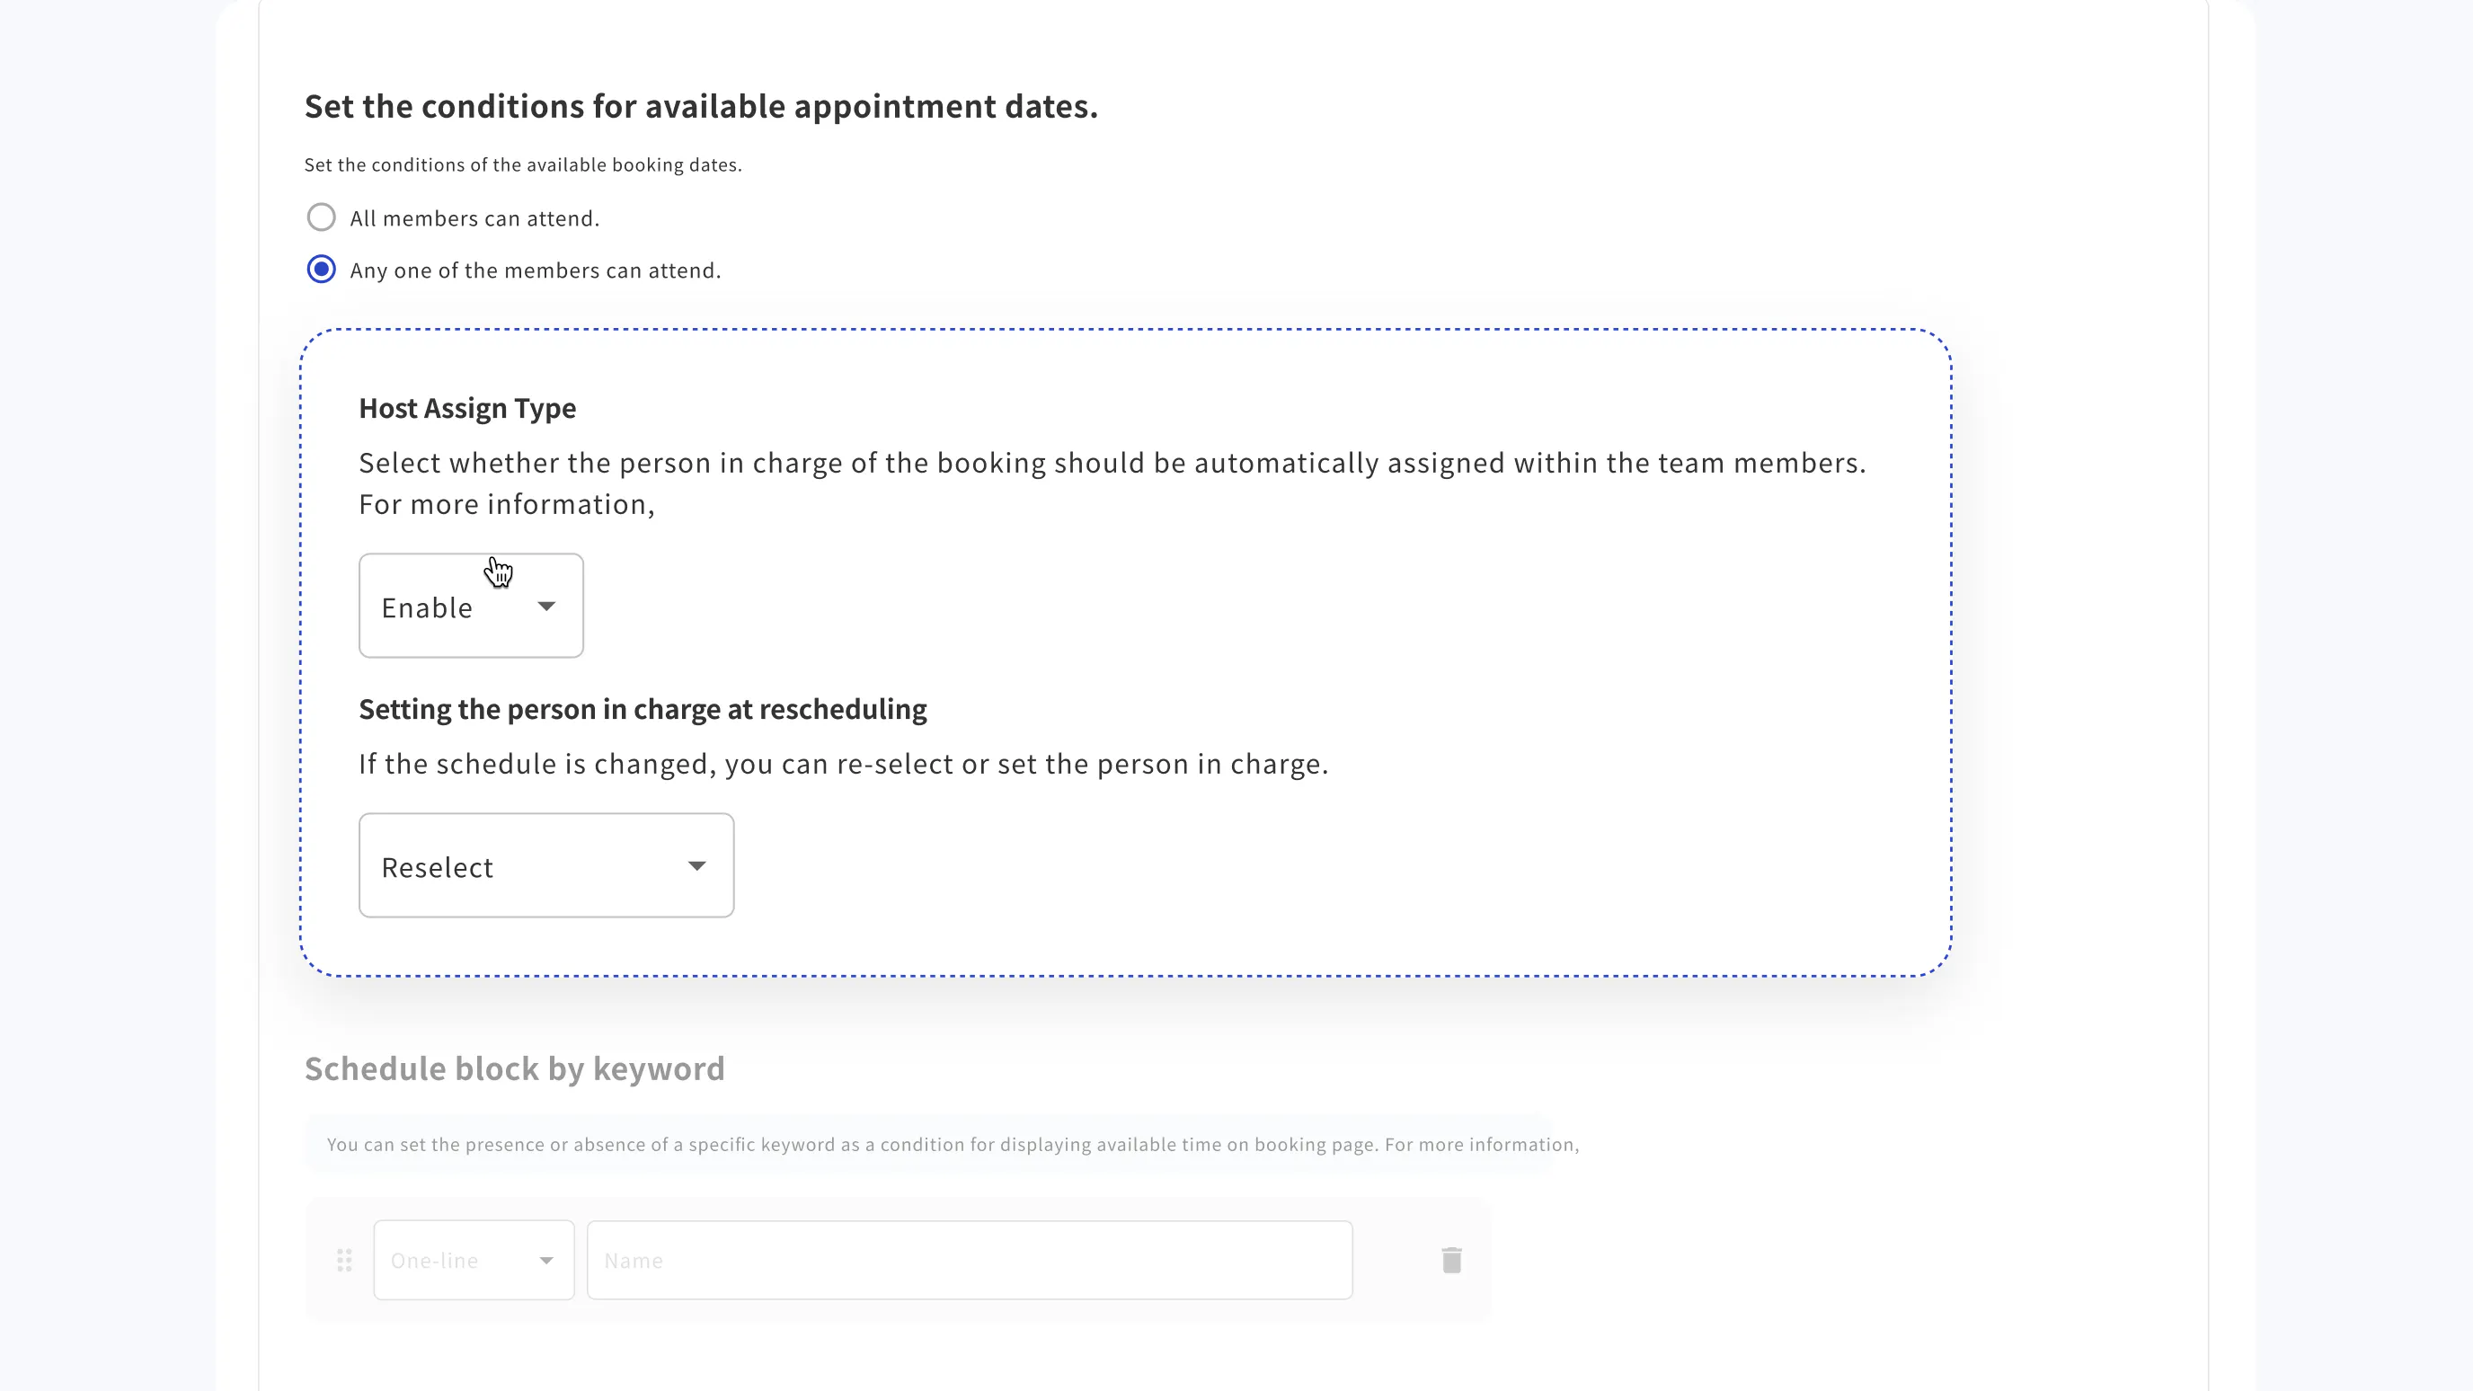Screen dimensions: 2473x1391
Task: Click "Setting the person in charge at rescheduling" heading
Action: (x=643, y=708)
